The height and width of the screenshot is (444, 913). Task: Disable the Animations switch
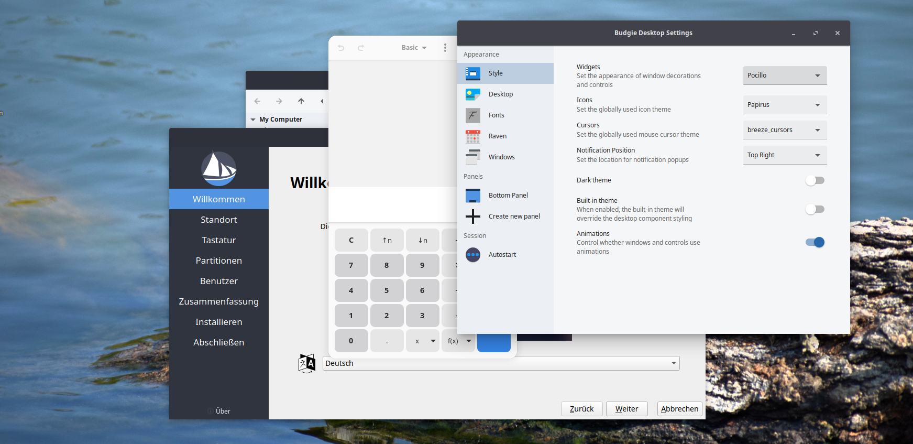pos(815,242)
